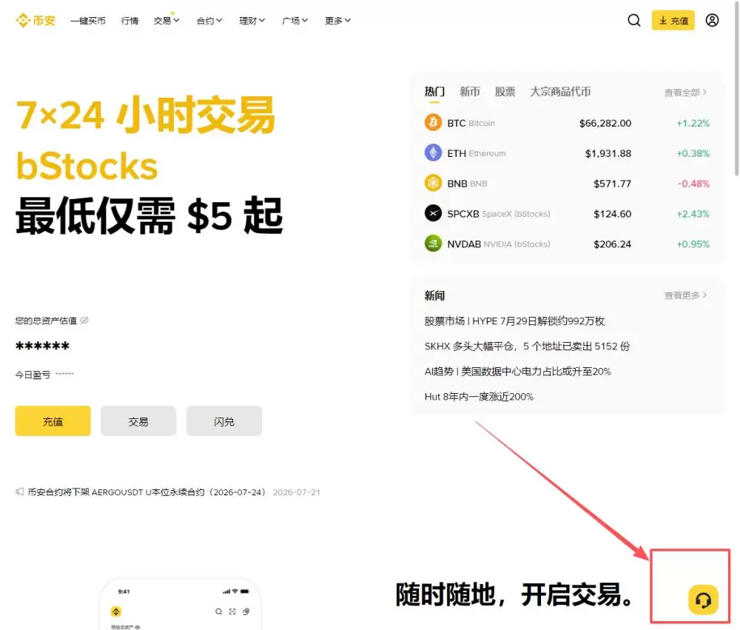
Task: Expand the 更多 dropdown menu
Action: tap(337, 21)
